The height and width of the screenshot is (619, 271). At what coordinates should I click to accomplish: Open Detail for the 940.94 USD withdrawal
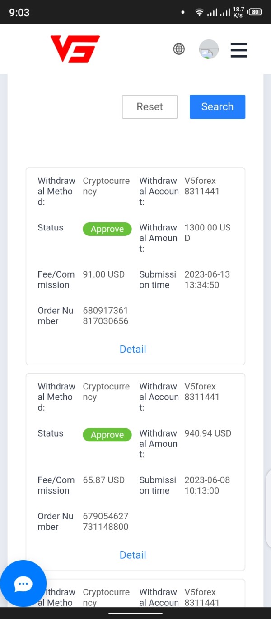[133, 555]
